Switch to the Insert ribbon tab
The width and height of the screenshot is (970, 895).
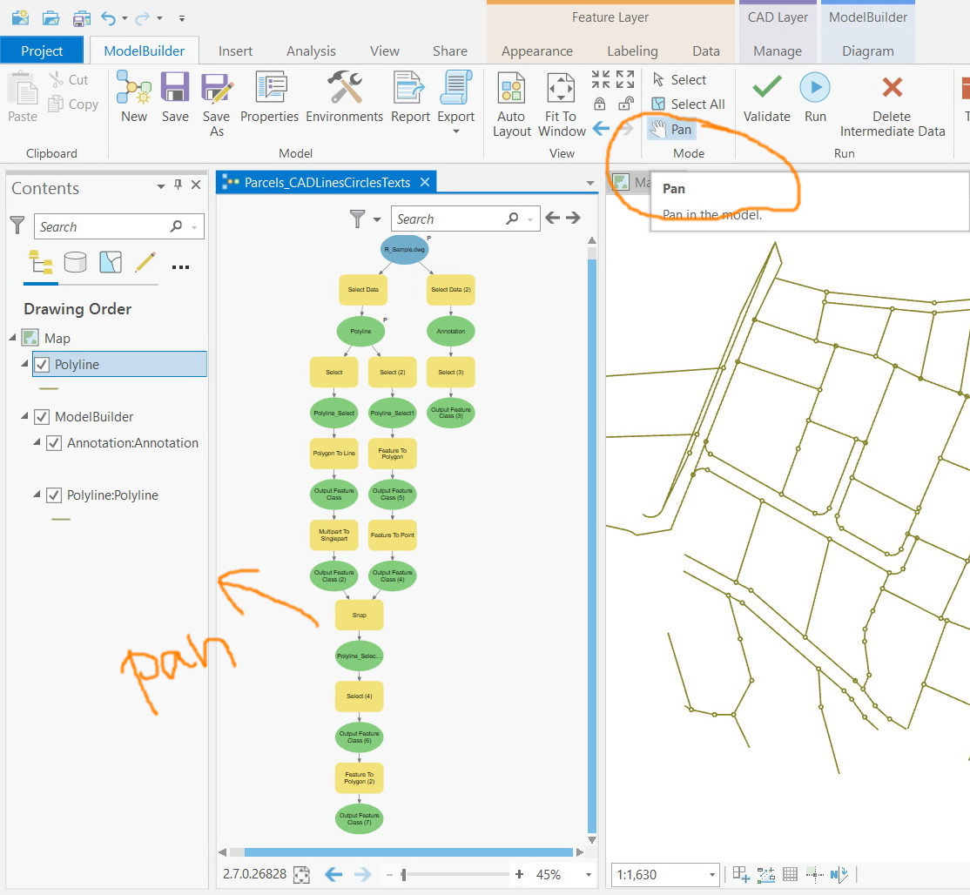click(x=235, y=50)
